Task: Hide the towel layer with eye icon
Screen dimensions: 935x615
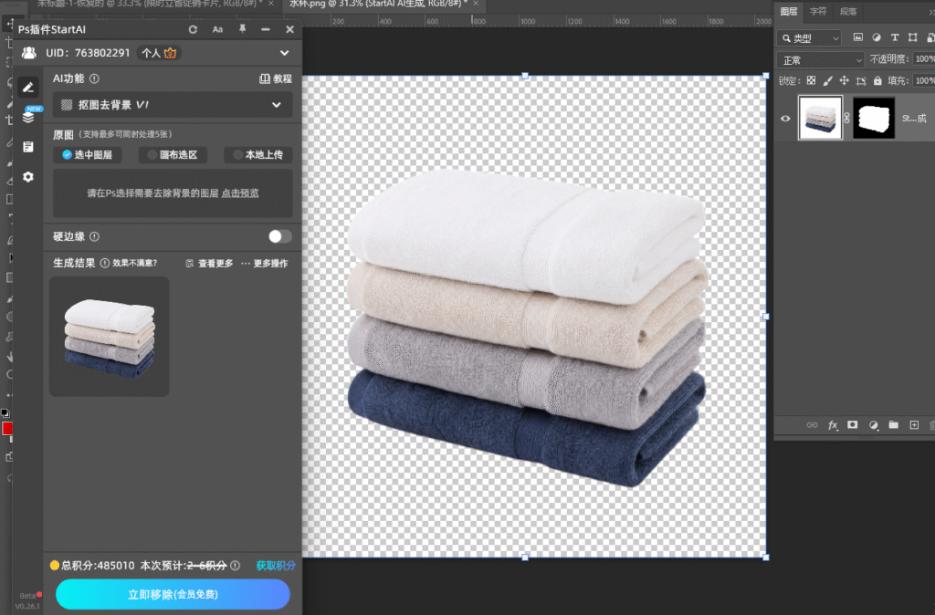Action: [x=785, y=119]
